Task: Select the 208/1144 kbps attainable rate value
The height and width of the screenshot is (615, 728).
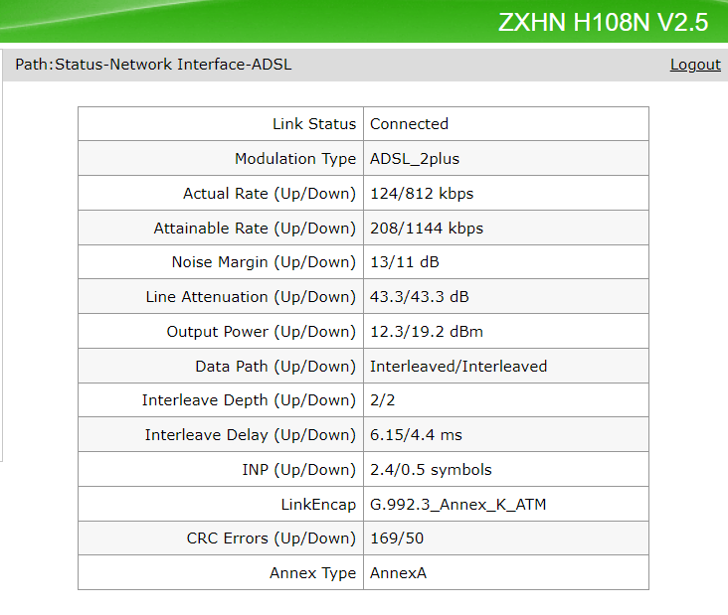Action: click(x=427, y=229)
